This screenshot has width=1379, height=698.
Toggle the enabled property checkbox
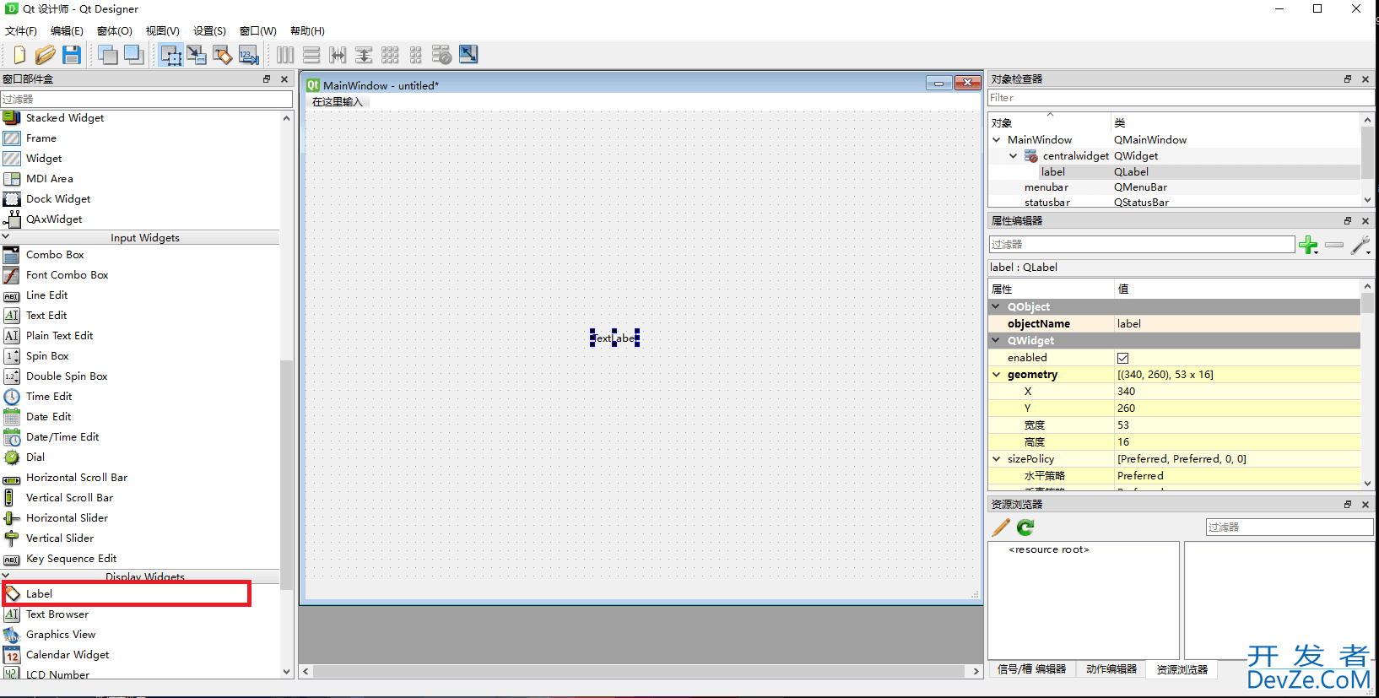[1122, 358]
